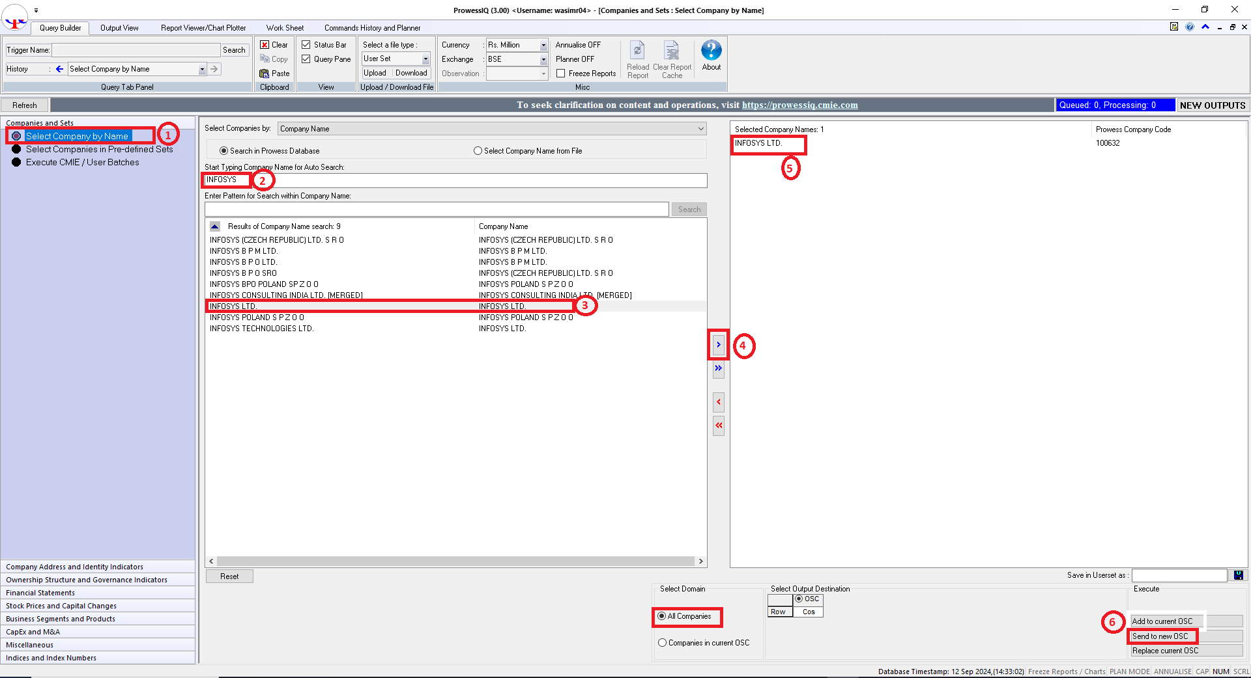The width and height of the screenshot is (1251, 678).
Task: Open the Exchange BSE dropdown
Action: [x=543, y=59]
